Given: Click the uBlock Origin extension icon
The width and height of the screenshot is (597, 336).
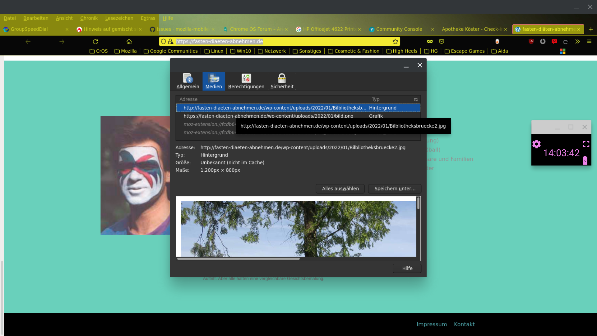Looking at the screenshot, I should [x=531, y=41].
